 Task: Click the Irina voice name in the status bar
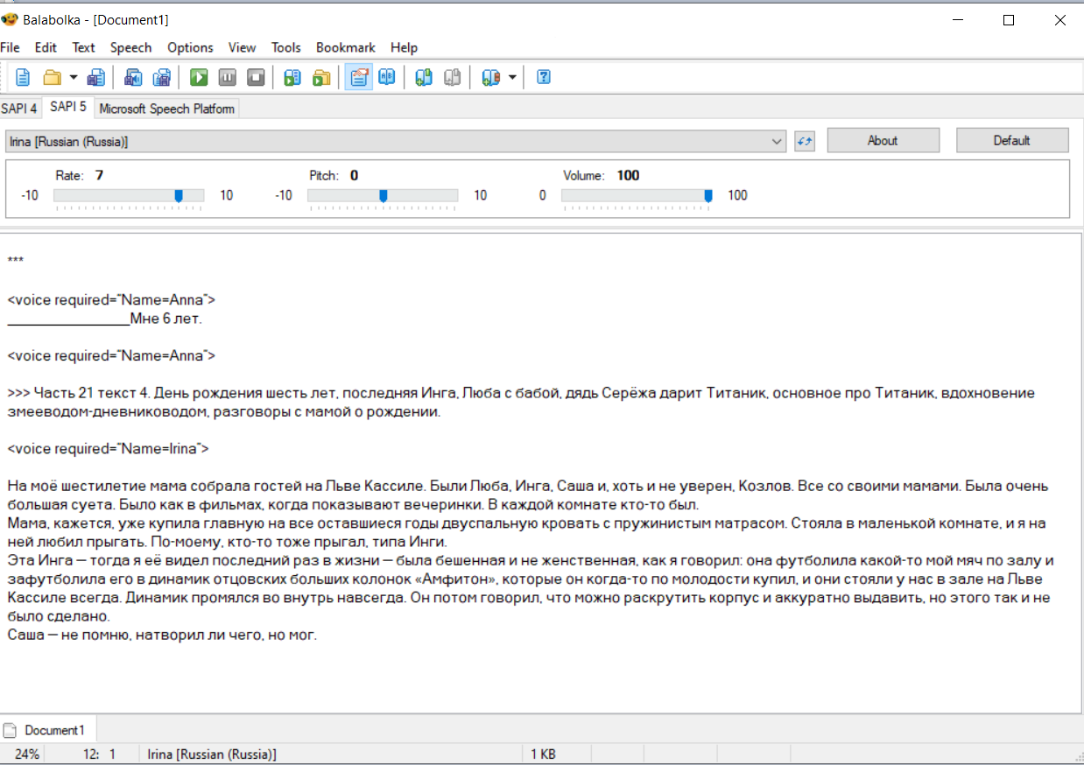click(x=212, y=754)
